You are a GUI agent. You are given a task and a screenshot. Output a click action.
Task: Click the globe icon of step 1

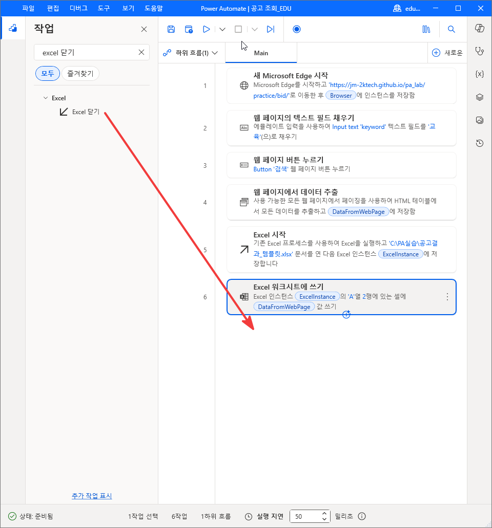(x=244, y=85)
